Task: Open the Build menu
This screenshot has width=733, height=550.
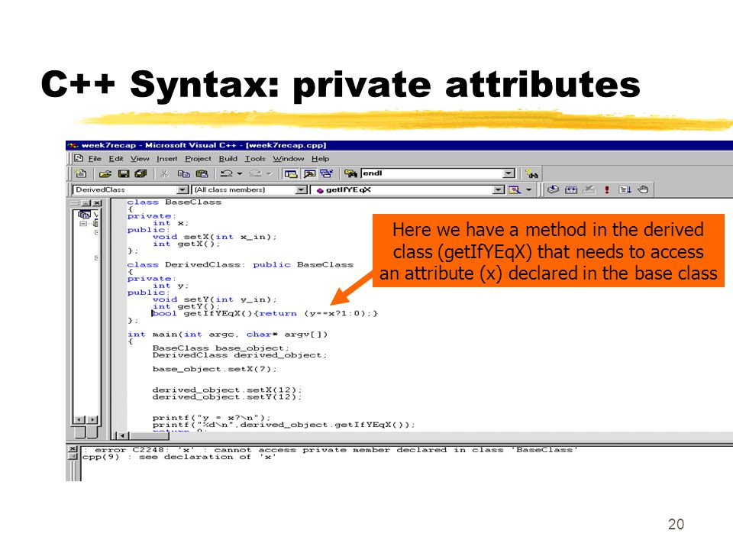Action: 228,159
